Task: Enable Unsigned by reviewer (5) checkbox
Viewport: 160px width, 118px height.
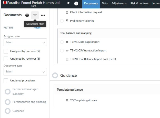Action: (6, 59)
